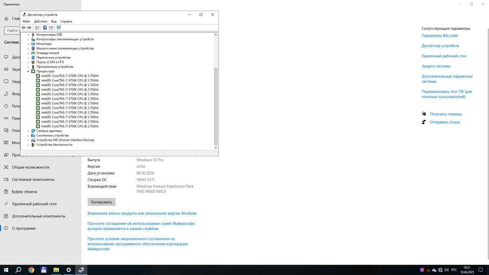
Task: Open Общие возможности in Settings sidebar
Action: (x=40, y=167)
